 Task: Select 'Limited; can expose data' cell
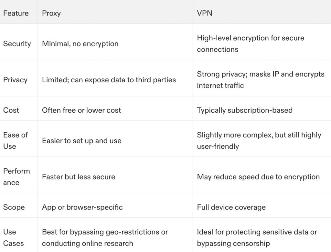coord(109,80)
